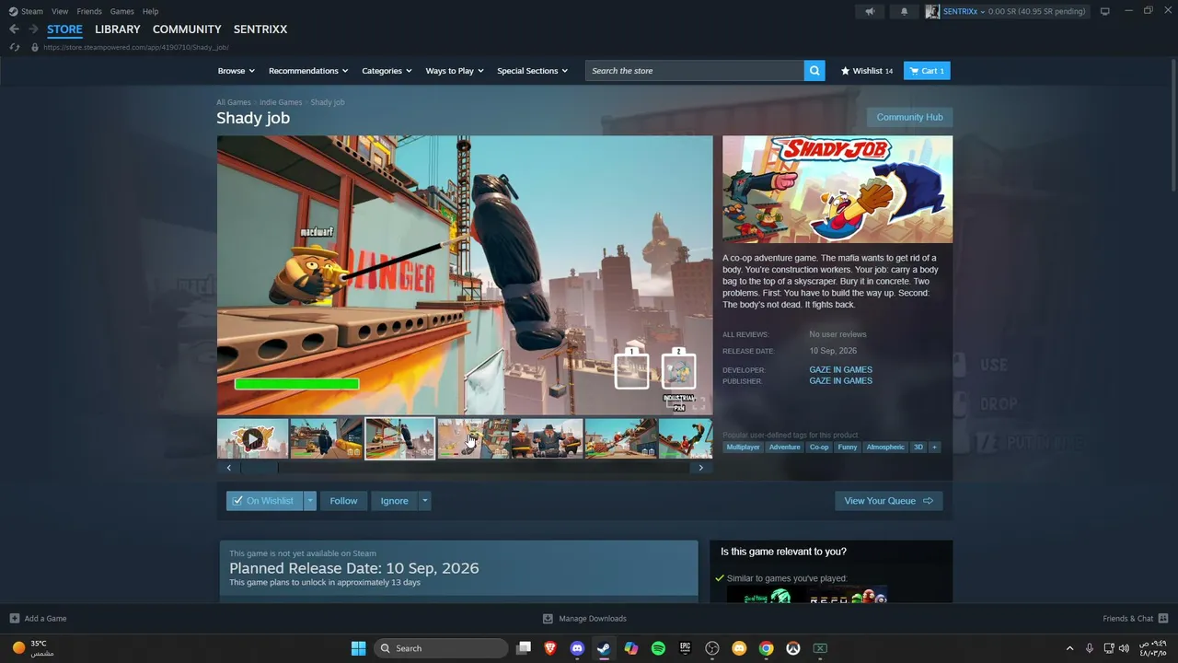Open the SENTRIXX profile tab
1178x663 pixels.
pyautogui.click(x=260, y=29)
